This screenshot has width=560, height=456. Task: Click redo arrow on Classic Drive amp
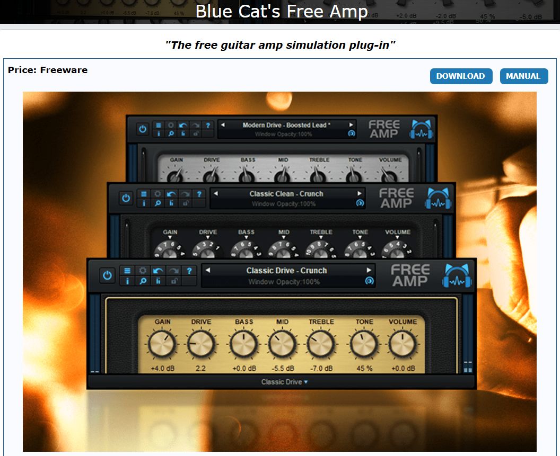point(174,271)
